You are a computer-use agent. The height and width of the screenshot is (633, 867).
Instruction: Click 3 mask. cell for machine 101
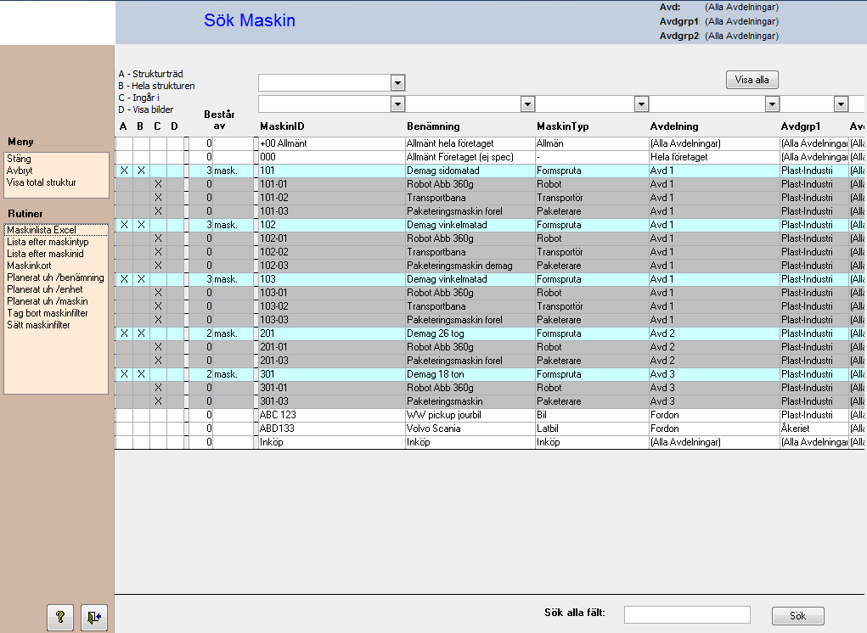tap(222, 171)
